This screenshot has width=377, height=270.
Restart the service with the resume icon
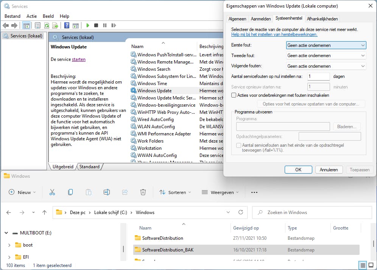coord(114,25)
